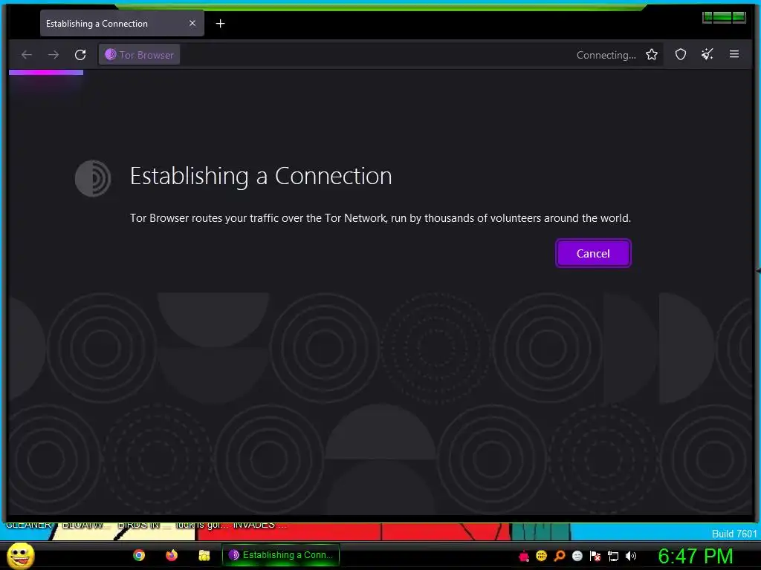Viewport: 761px width, 570px height.
Task: Open File Explorer from the taskbar
Action: 204,555
